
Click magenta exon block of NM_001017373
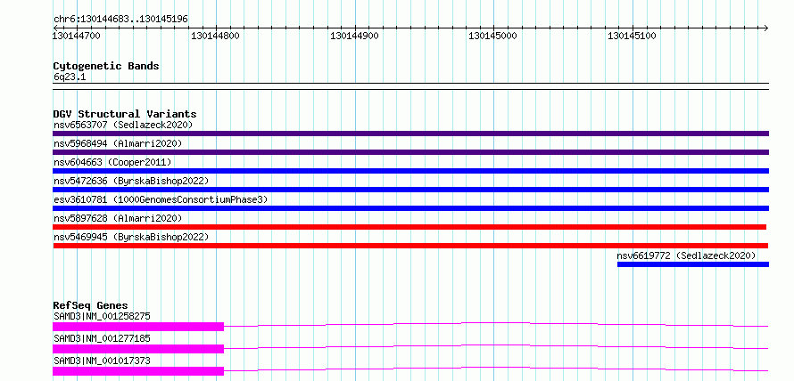pyautogui.click(x=138, y=371)
